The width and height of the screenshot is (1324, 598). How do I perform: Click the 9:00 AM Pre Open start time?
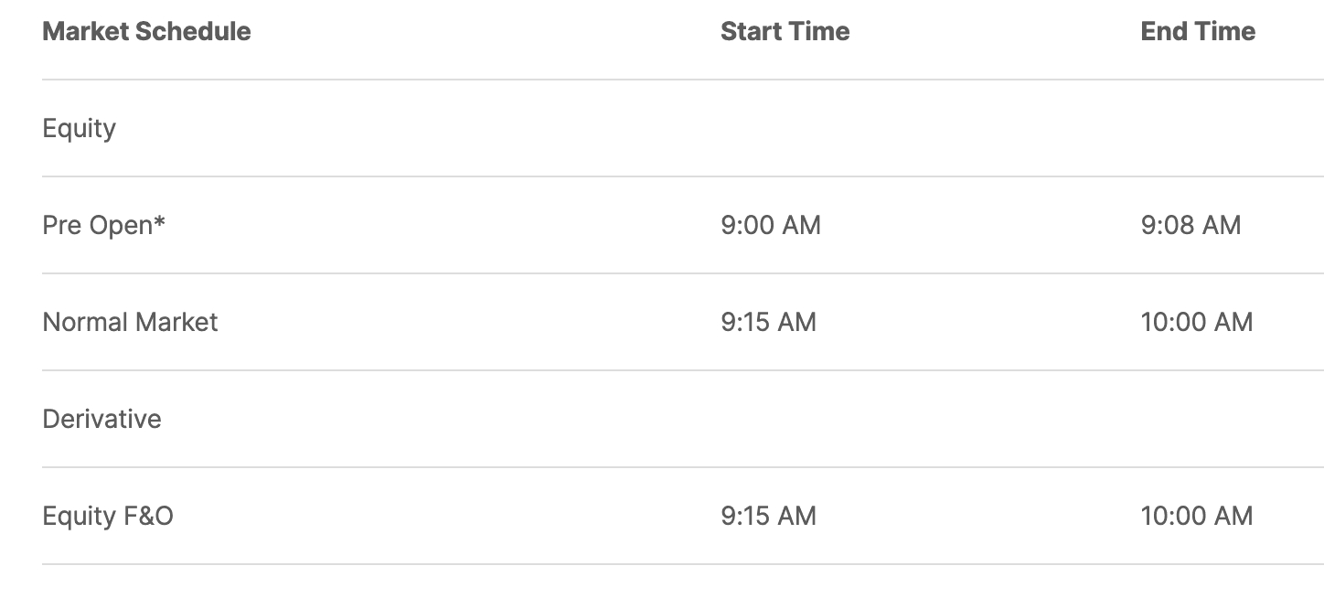point(770,225)
